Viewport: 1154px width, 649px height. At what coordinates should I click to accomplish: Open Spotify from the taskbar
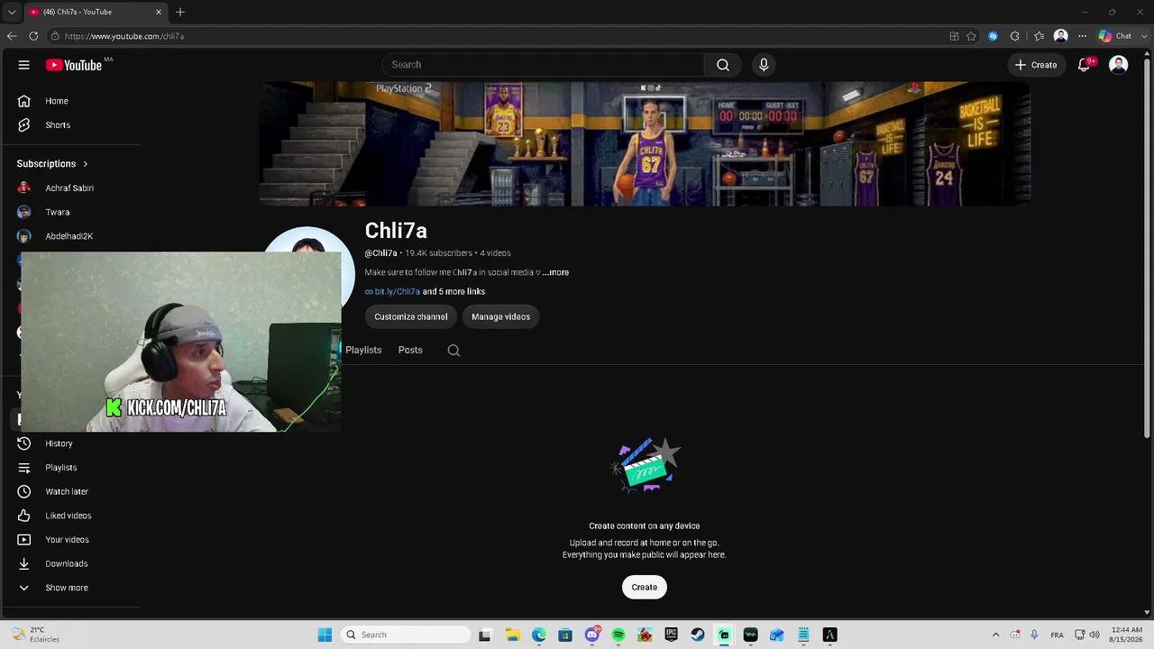(x=618, y=635)
